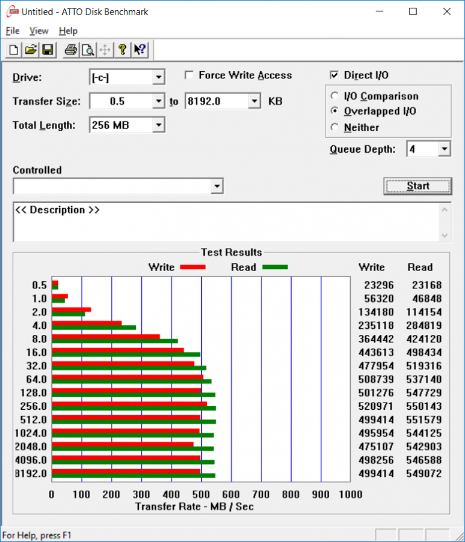Enable Force Write Access checkbox
This screenshot has width=465, height=542.
point(189,75)
